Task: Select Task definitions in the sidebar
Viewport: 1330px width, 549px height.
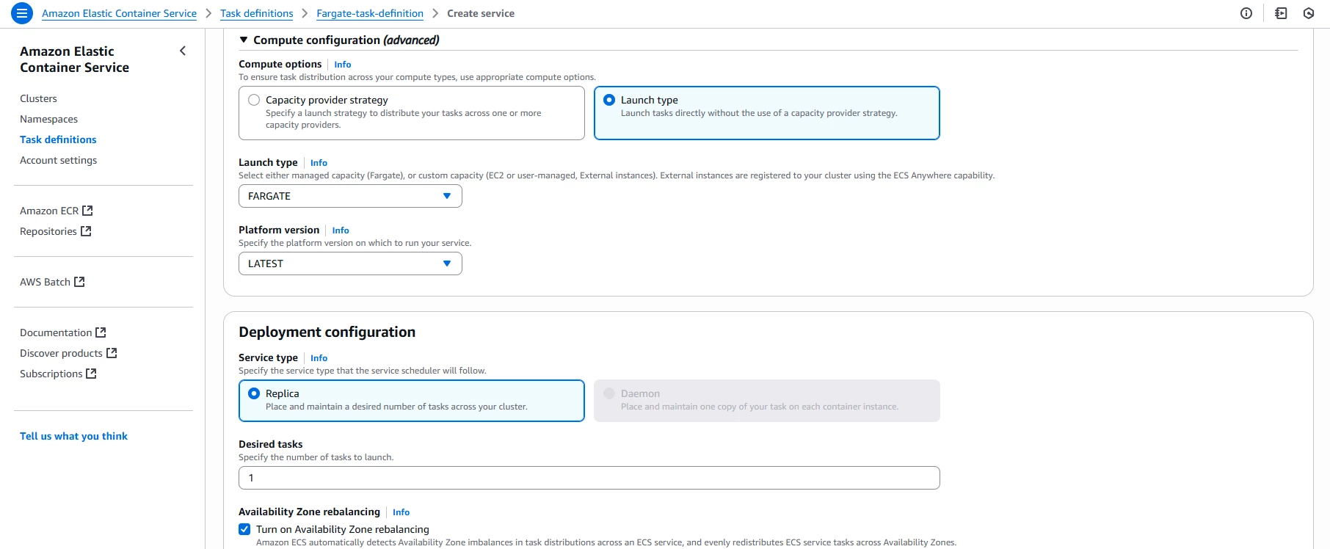Action: [58, 139]
